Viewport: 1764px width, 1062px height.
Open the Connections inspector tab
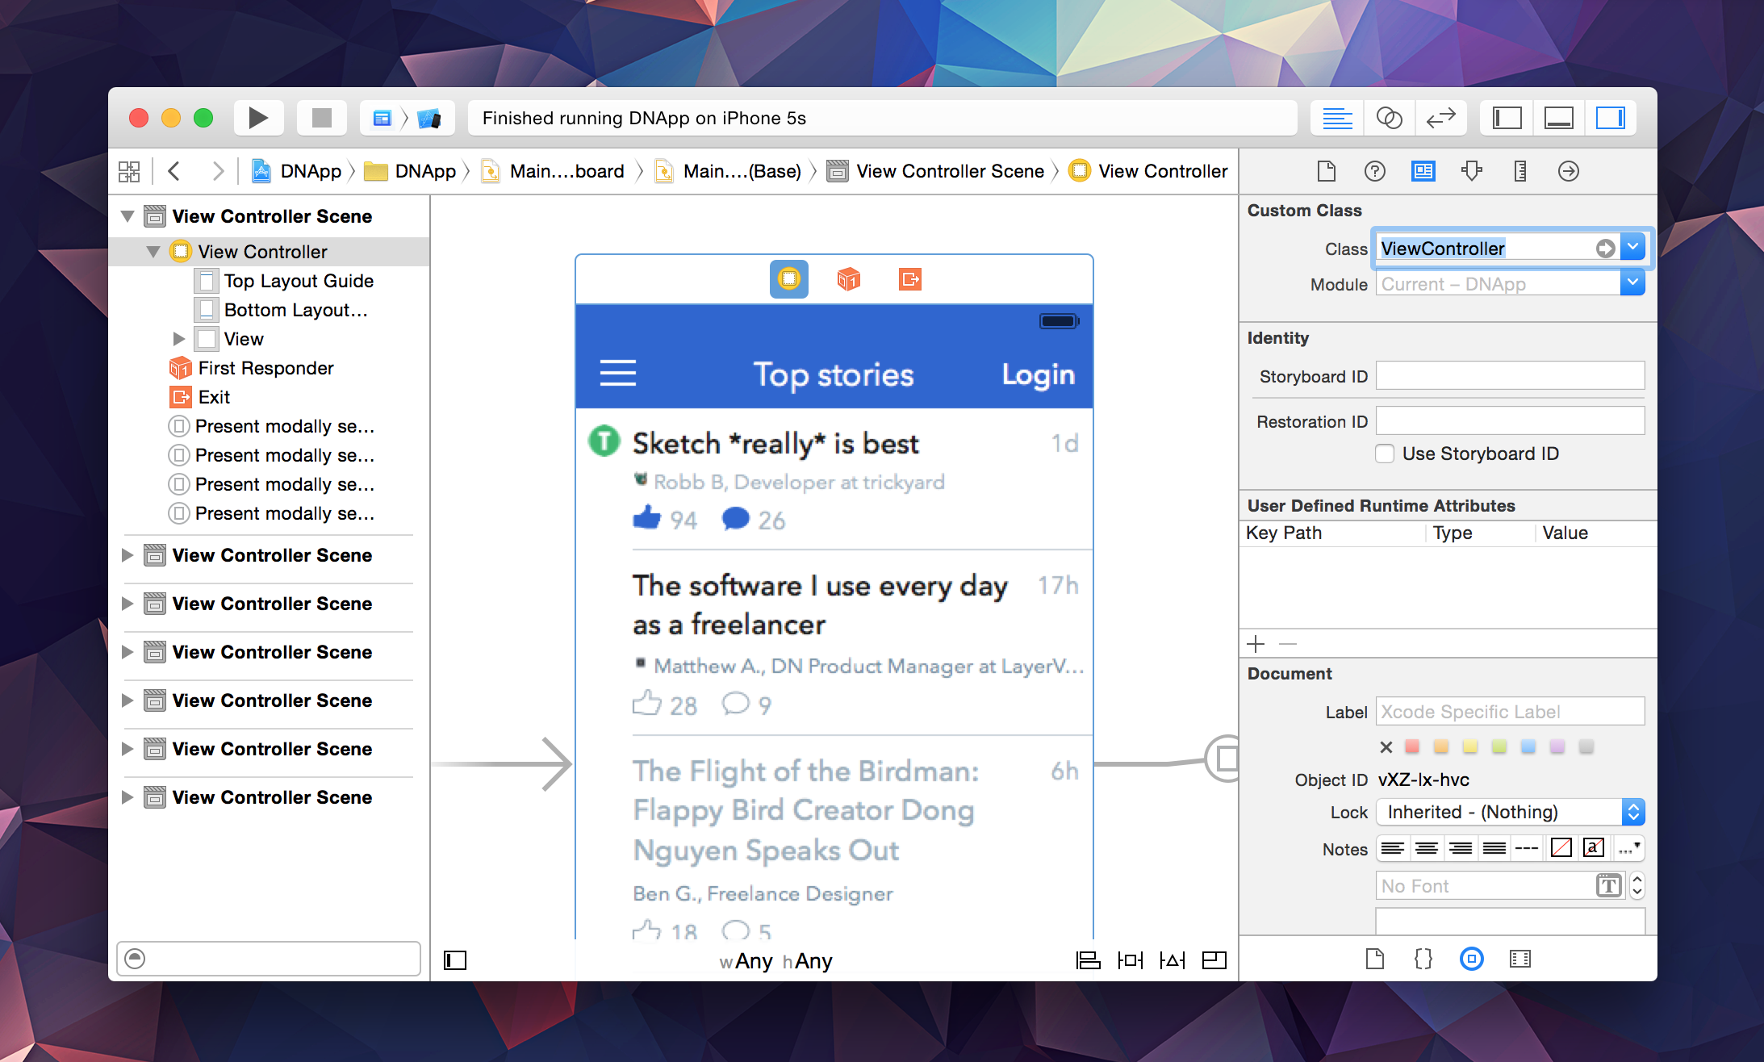tap(1569, 171)
